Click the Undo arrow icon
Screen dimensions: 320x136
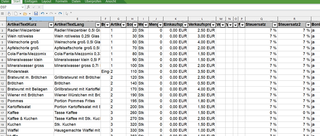click(x=42, y=14)
